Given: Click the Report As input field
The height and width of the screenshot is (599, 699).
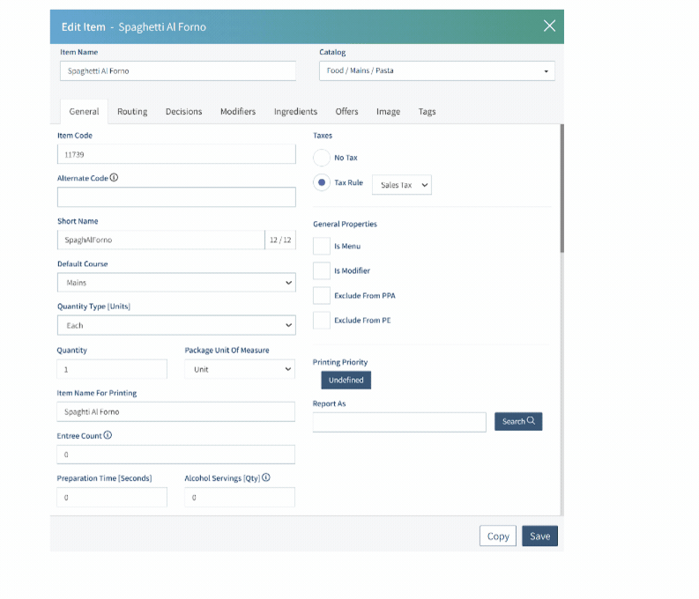Looking at the screenshot, I should point(399,422).
